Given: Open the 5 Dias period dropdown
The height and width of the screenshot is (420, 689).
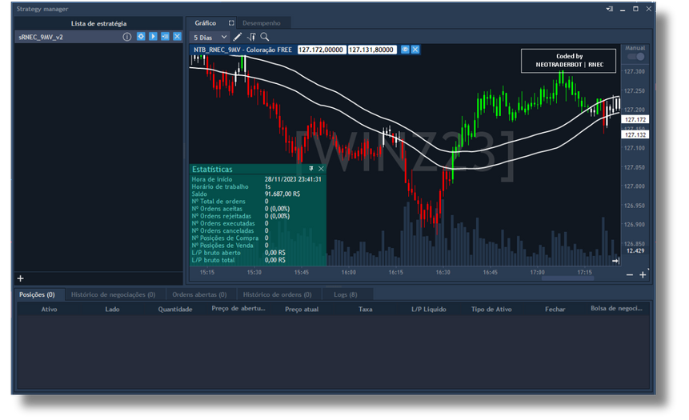Looking at the screenshot, I should (x=210, y=37).
